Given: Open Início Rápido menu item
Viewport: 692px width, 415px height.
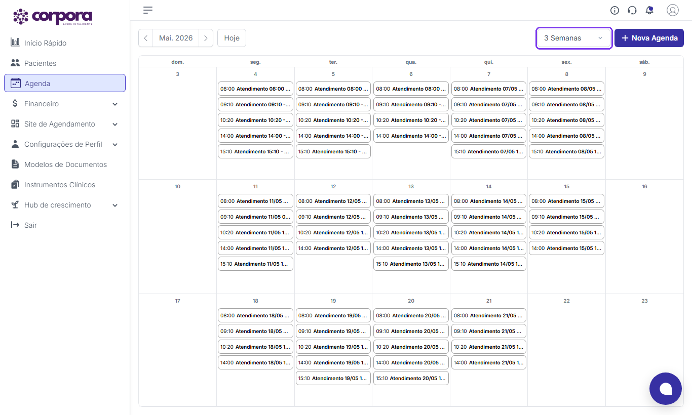Looking at the screenshot, I should 65,43.
